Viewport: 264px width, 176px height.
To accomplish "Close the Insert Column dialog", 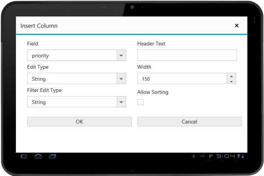I will tap(237, 26).
